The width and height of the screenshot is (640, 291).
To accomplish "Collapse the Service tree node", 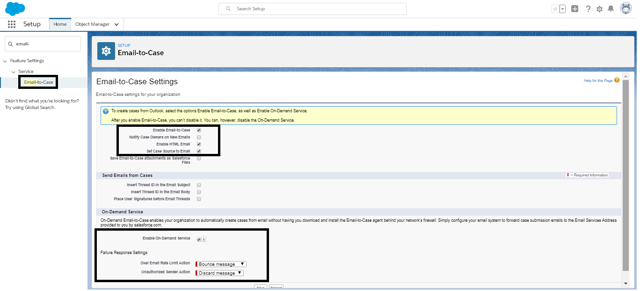I will click(x=14, y=72).
